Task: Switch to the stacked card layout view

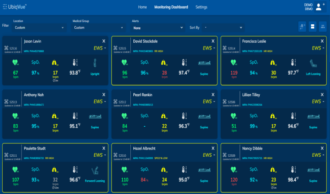Action: coord(312,26)
